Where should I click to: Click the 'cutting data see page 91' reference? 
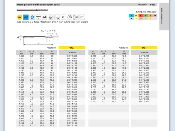(147, 11)
